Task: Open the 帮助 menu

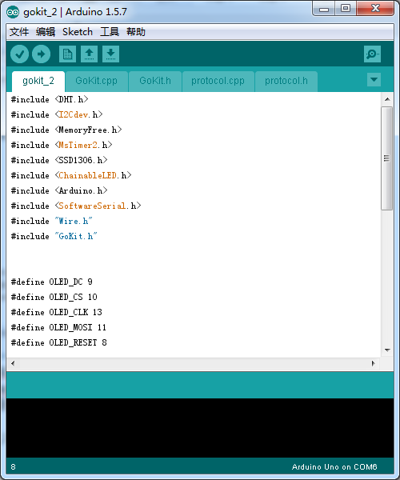Action: (x=136, y=32)
